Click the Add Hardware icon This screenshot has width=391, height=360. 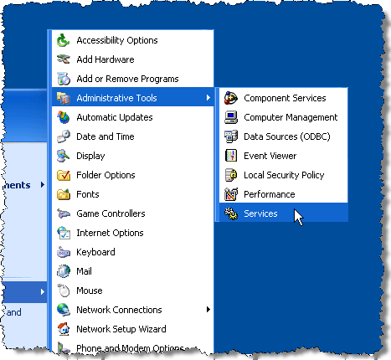(x=64, y=59)
